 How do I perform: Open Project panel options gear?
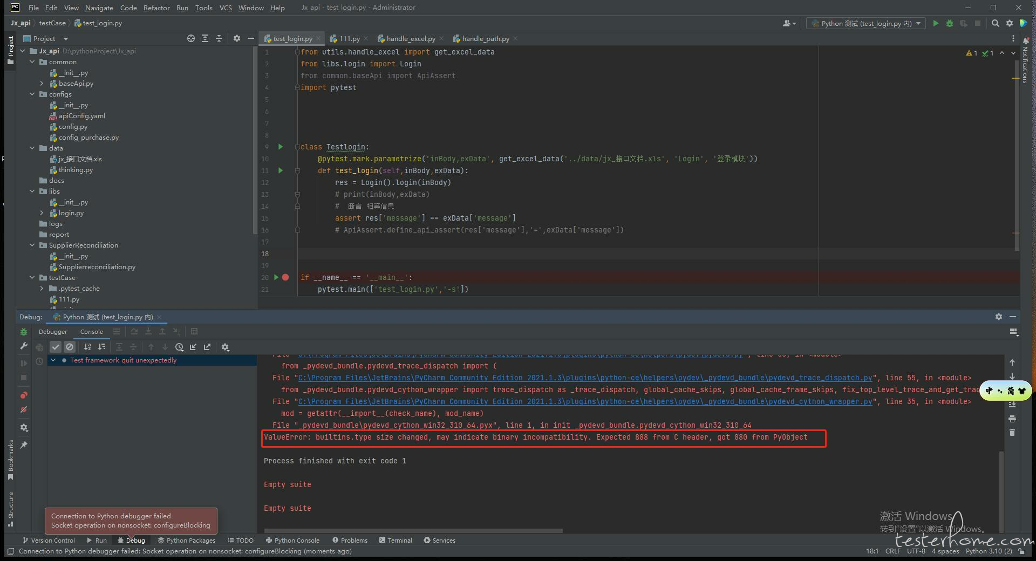click(236, 38)
